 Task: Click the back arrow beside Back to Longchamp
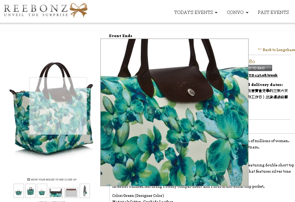coord(260,49)
